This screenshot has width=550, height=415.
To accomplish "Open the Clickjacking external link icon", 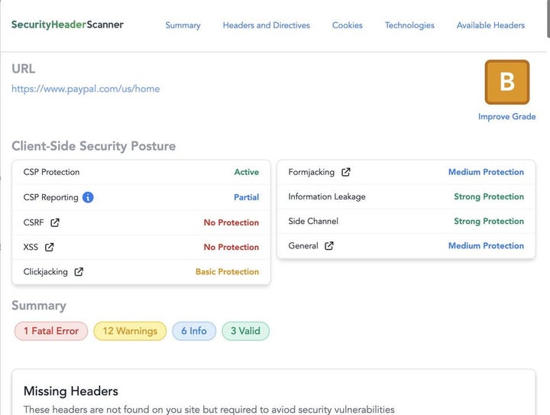I will click(x=79, y=271).
